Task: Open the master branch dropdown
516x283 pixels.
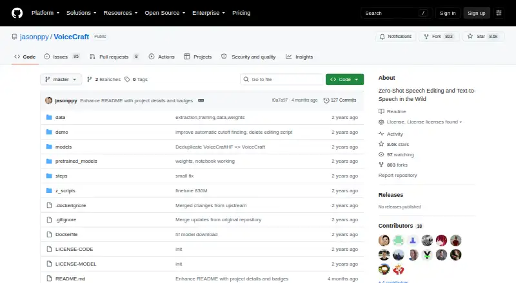Action: [x=61, y=80]
